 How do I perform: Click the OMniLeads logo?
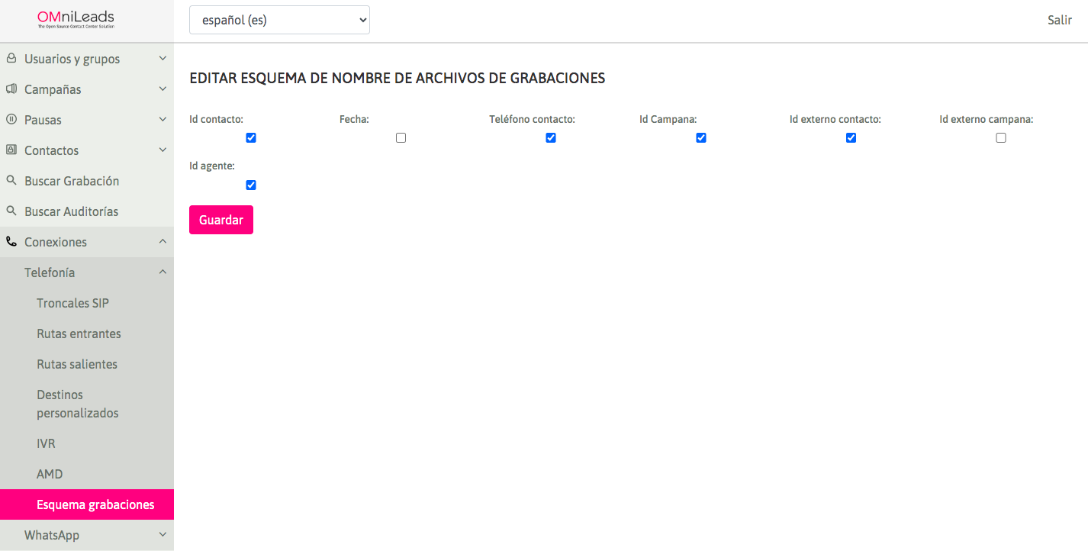(76, 20)
